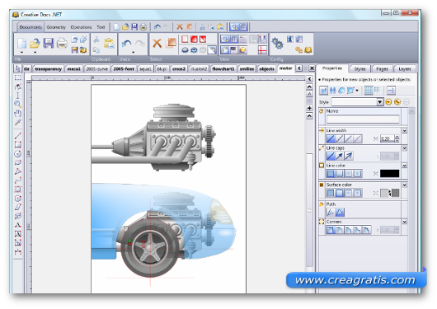Switch to the transparency document tab
This screenshot has width=437, height=309.
click(x=48, y=69)
